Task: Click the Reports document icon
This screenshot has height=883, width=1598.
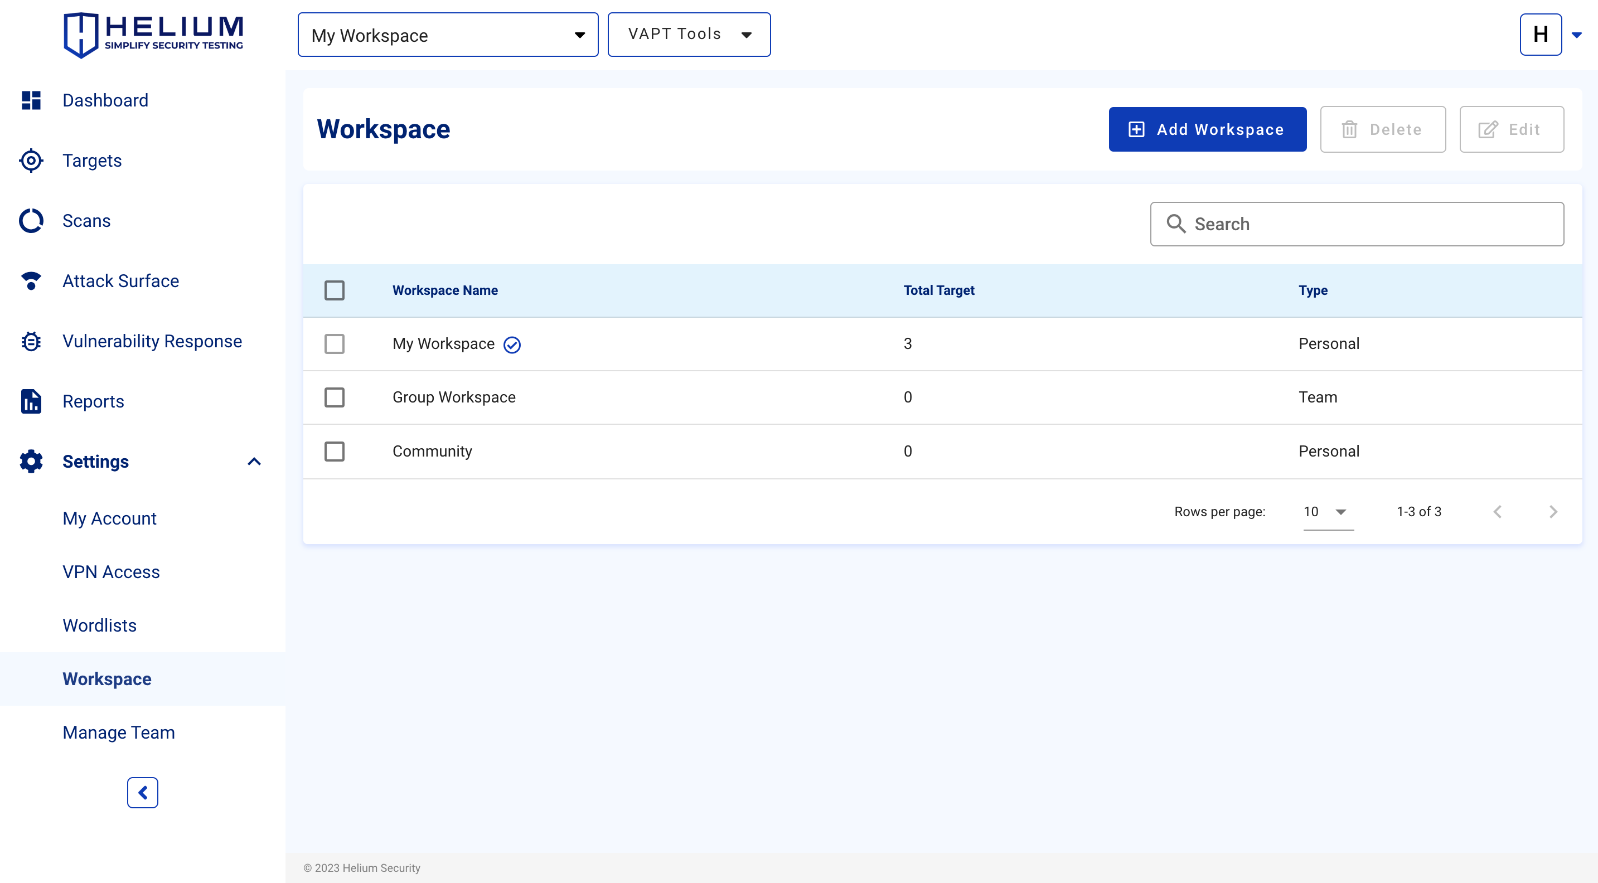Action: tap(31, 401)
